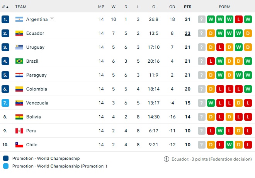Open the Uruguay team link
The height and width of the screenshot is (178, 255).
pyautogui.click(x=35, y=47)
